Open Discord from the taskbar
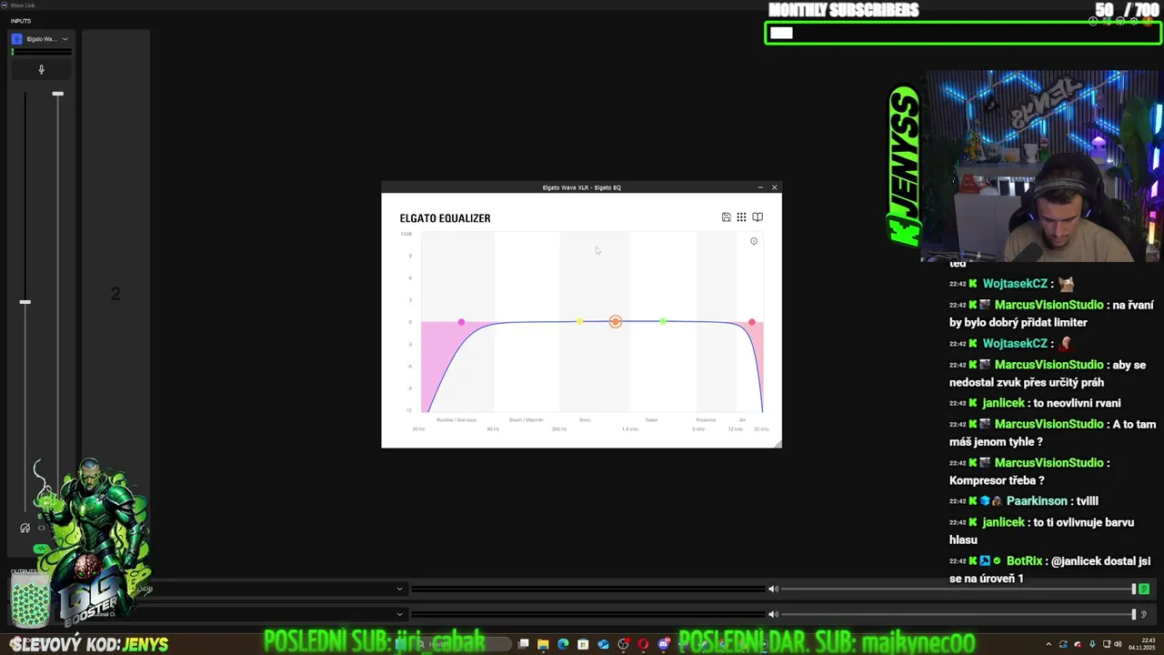 point(663,644)
